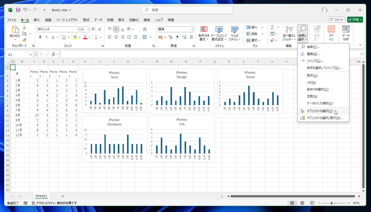Click the insert function fx icon
Image resolution: width=371 pixels, height=212 pixels.
(53, 54)
